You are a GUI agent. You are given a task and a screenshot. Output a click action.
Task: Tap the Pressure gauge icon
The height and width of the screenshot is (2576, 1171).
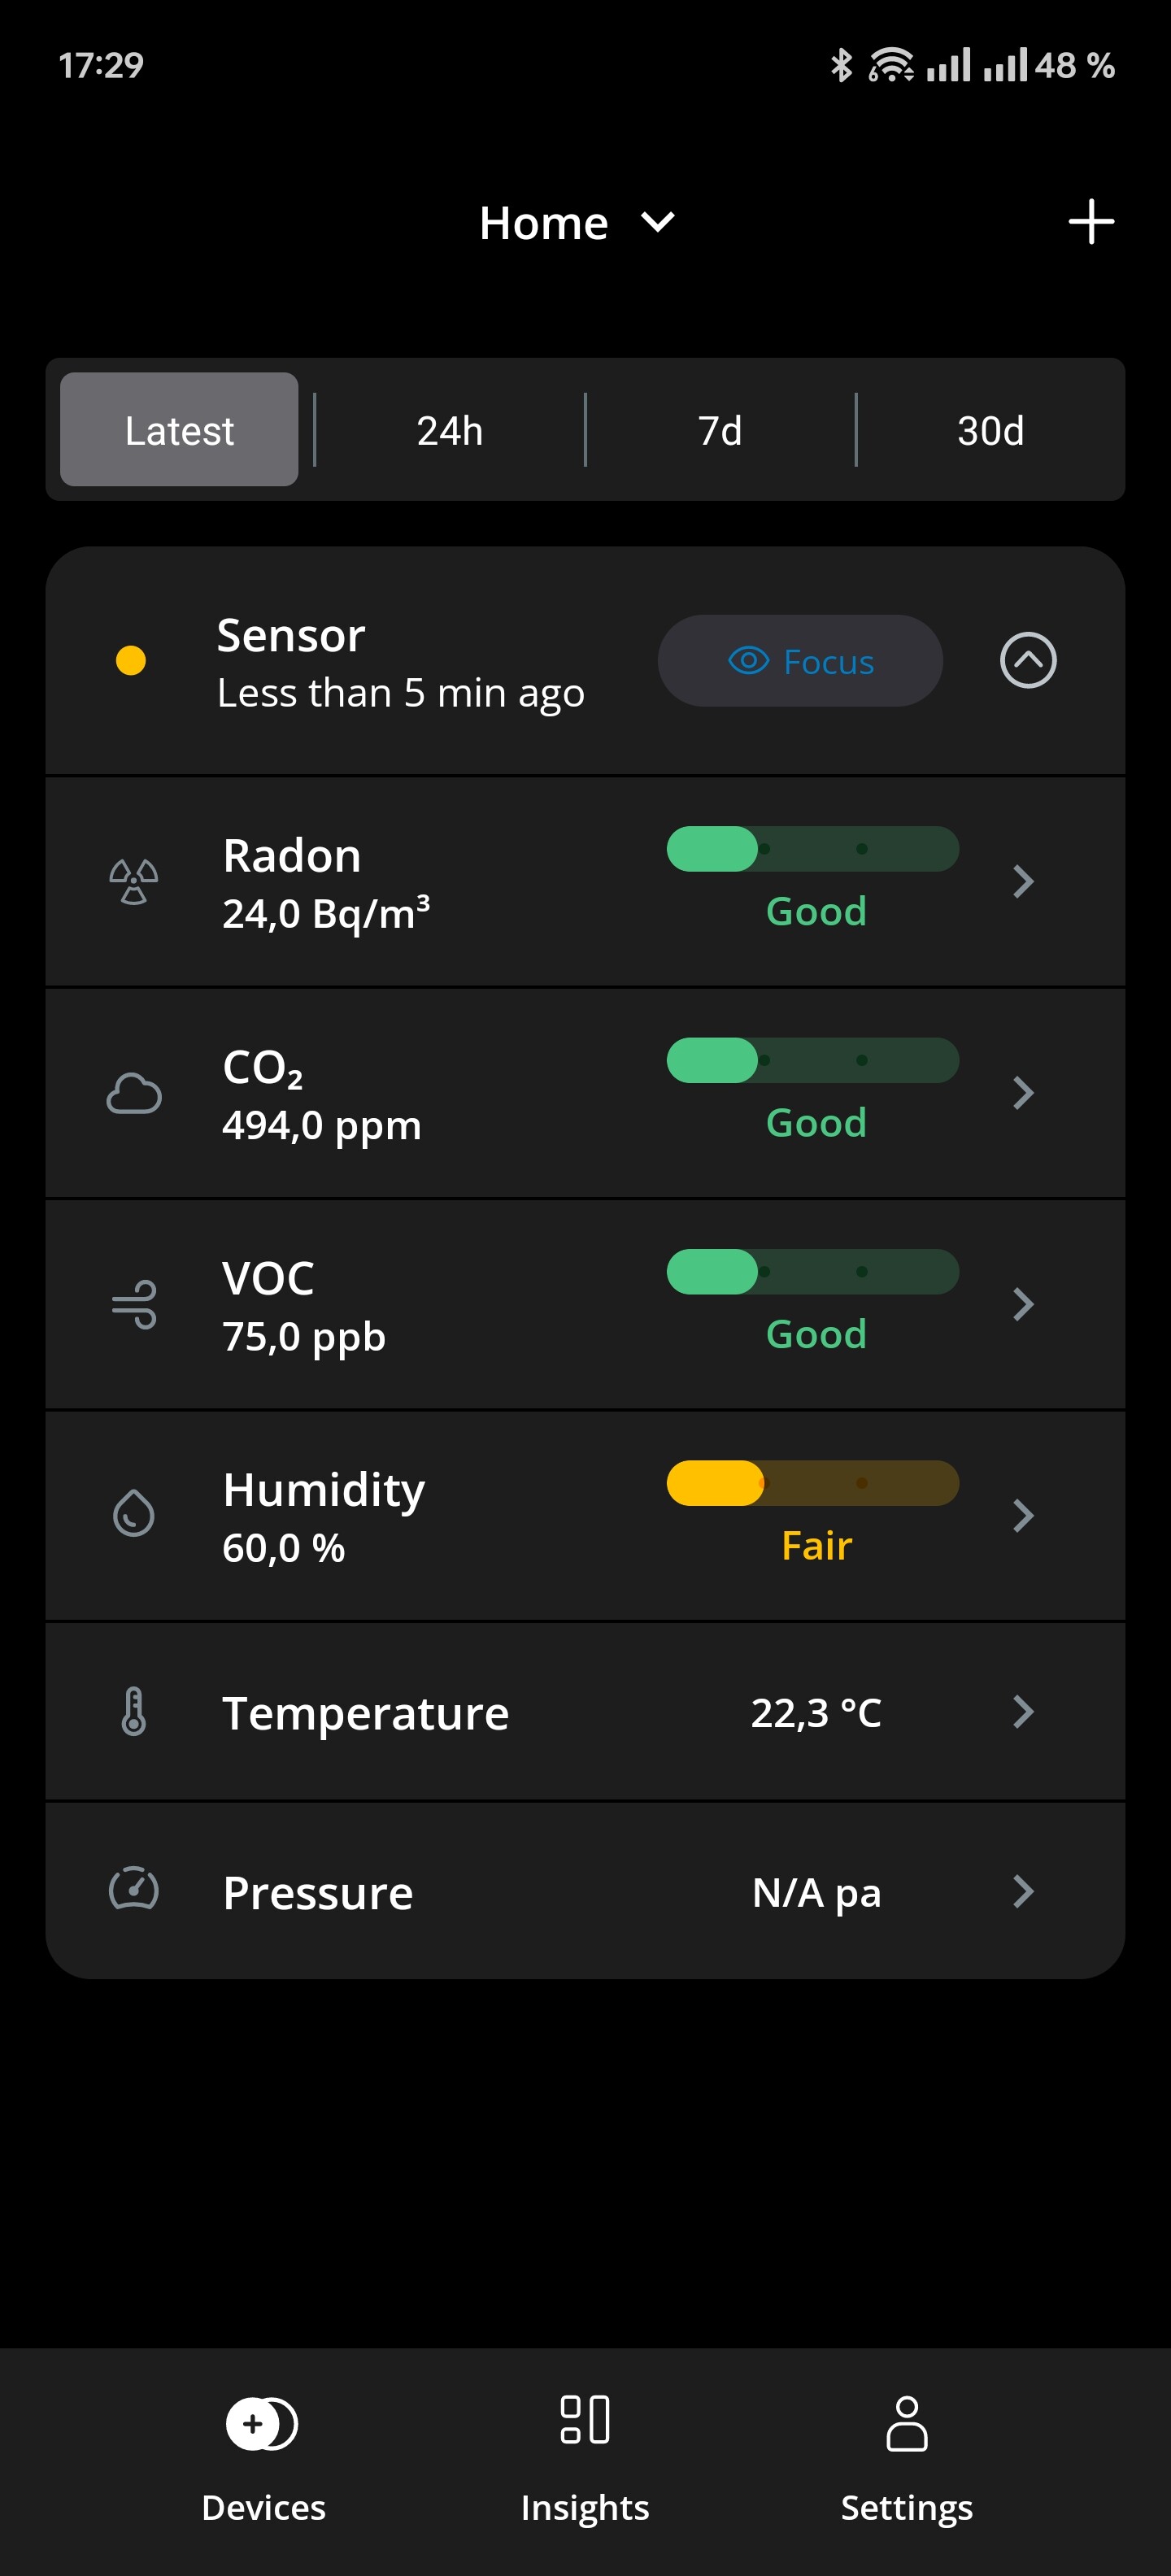click(133, 1890)
